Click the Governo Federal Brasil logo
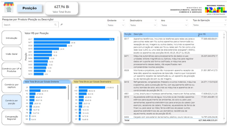This screenshot has width=227, height=128. click(x=216, y=9)
